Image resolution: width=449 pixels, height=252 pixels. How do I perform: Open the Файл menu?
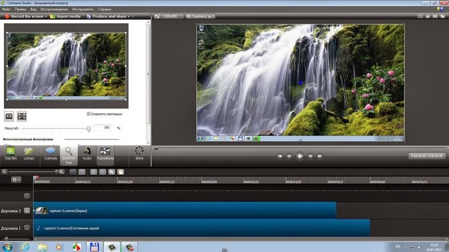6,9
